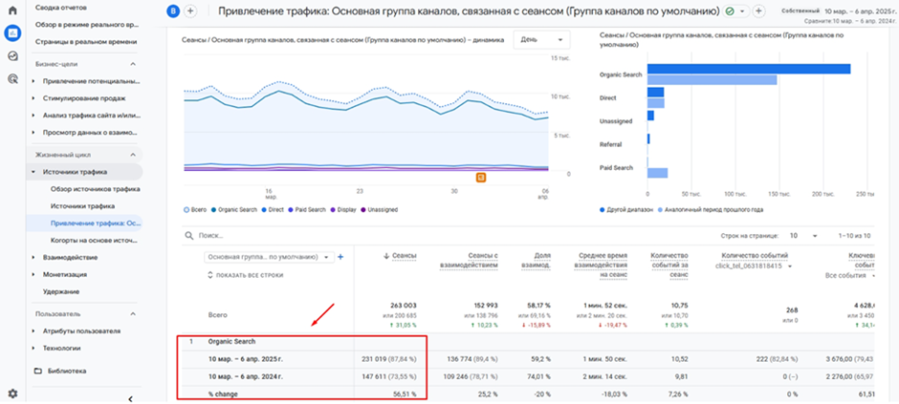Open Страницы в реальном времени report

(86, 42)
